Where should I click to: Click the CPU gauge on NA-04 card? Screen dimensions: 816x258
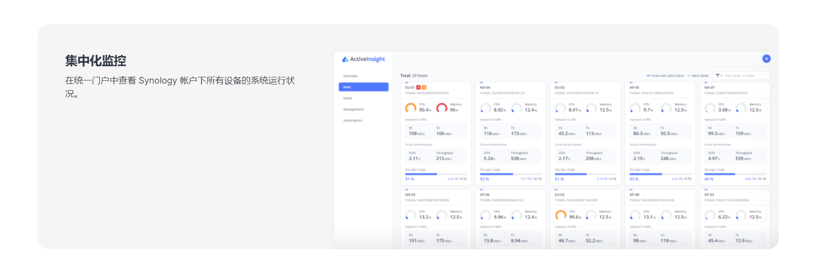pos(485,108)
